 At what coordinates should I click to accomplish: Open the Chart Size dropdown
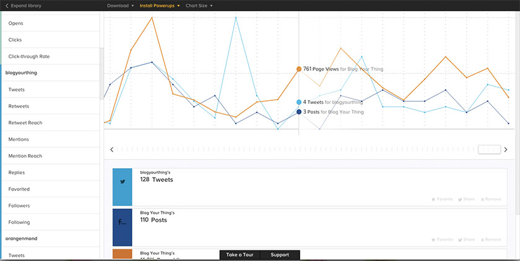(199, 6)
